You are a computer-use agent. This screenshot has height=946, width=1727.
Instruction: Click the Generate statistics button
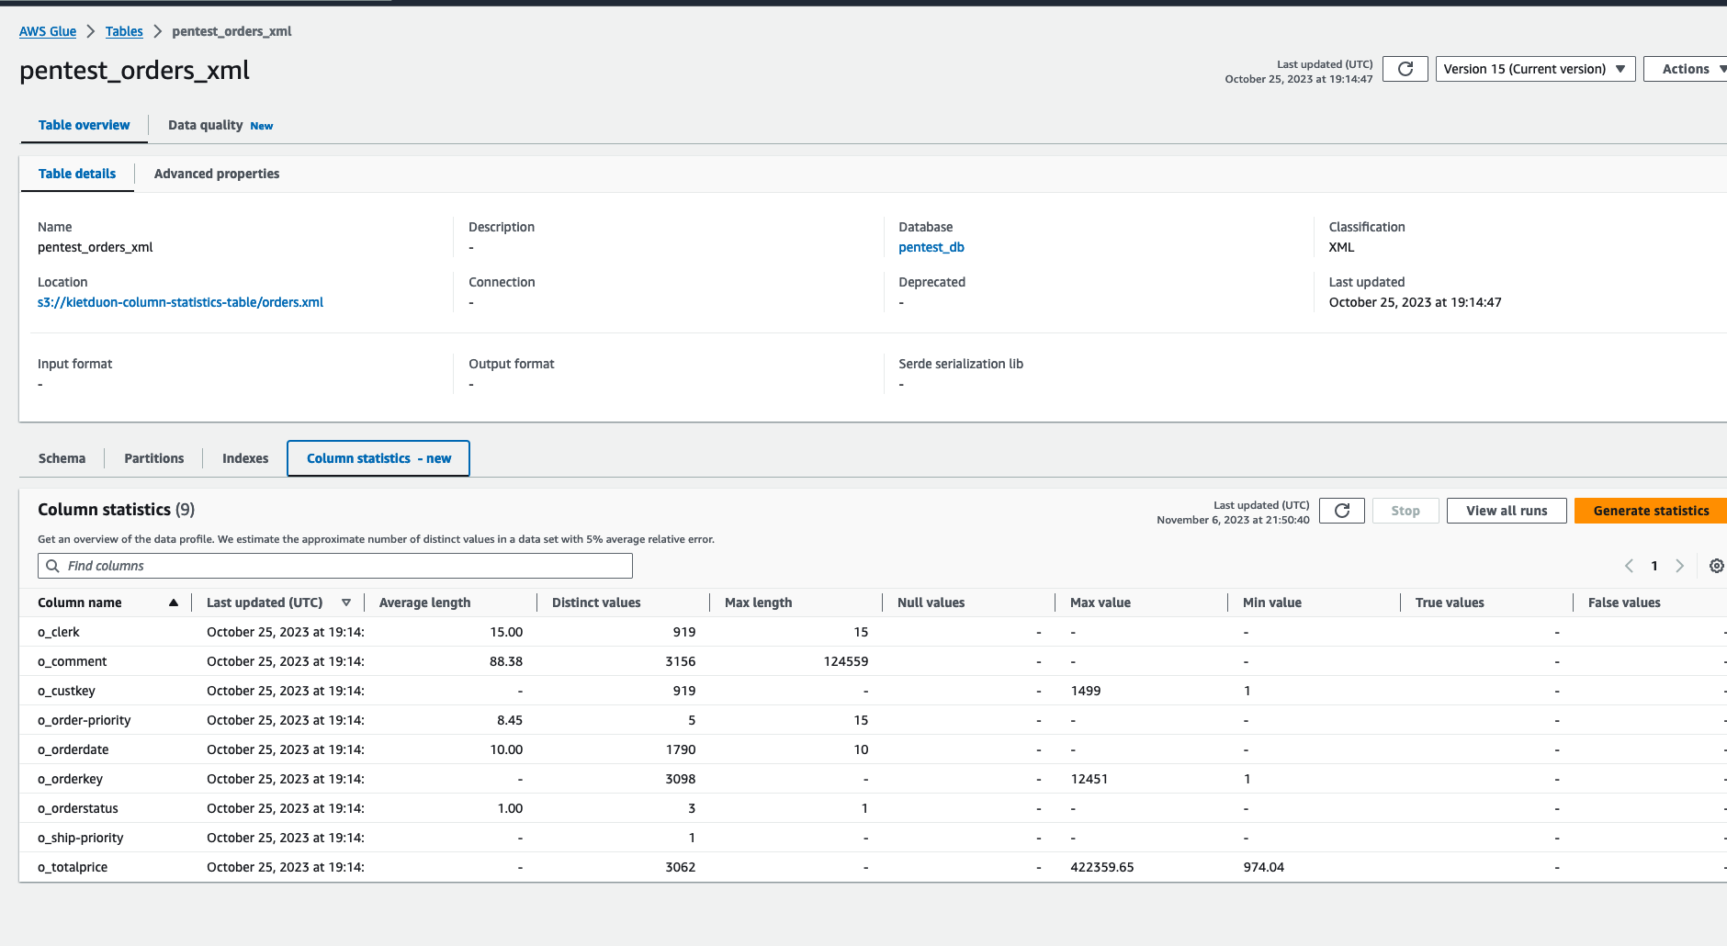click(x=1650, y=511)
